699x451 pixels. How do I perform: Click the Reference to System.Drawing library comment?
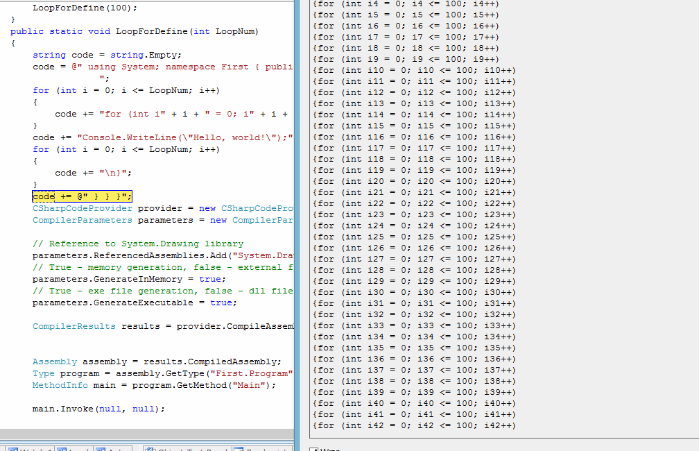coord(138,244)
